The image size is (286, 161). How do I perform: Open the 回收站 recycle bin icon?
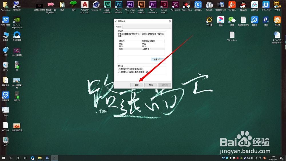point(6,66)
